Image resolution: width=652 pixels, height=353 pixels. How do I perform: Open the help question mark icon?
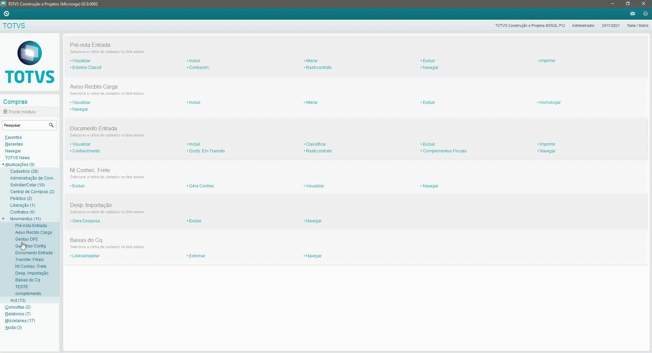coord(645,14)
